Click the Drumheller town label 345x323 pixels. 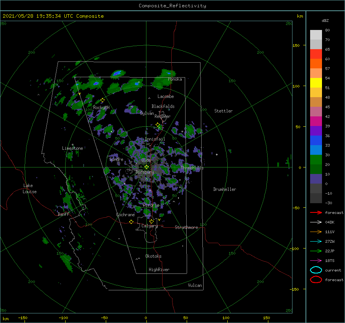[x=225, y=189]
